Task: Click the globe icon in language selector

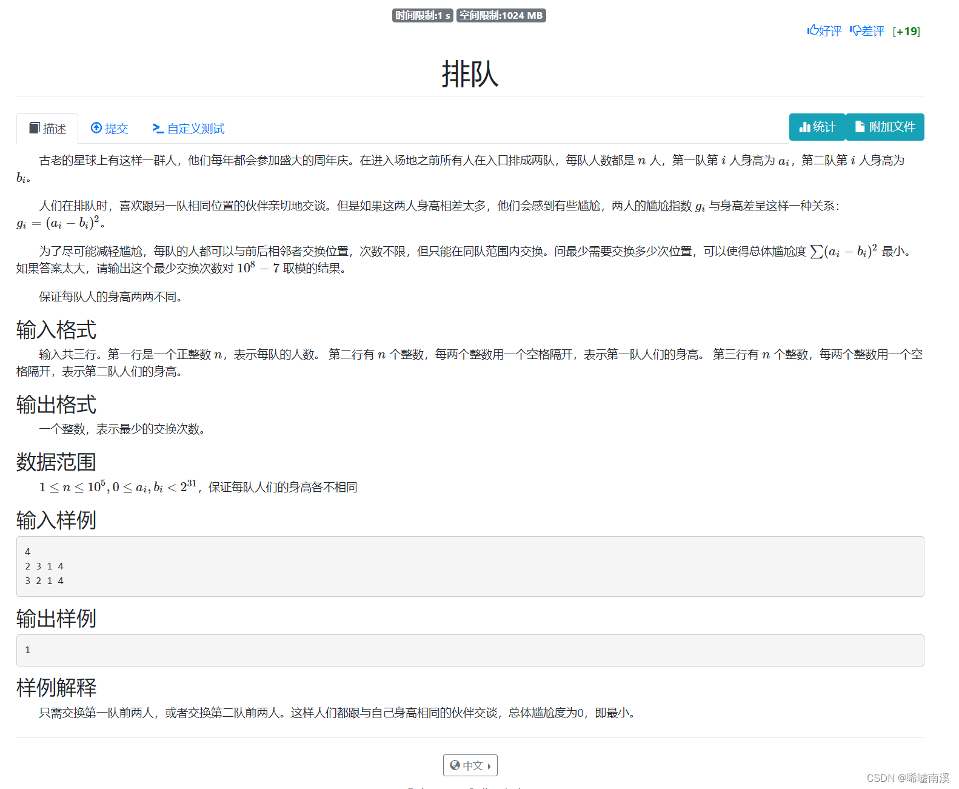Action: [455, 765]
